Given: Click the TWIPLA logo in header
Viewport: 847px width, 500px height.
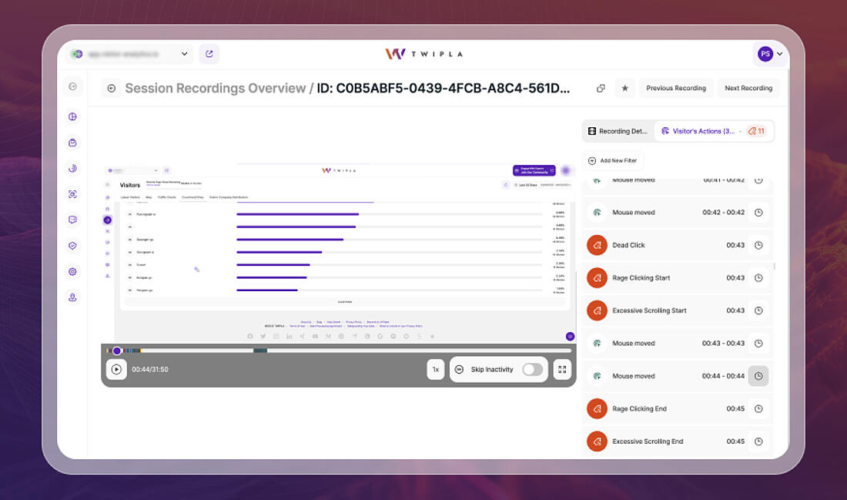Looking at the screenshot, I should [x=424, y=54].
